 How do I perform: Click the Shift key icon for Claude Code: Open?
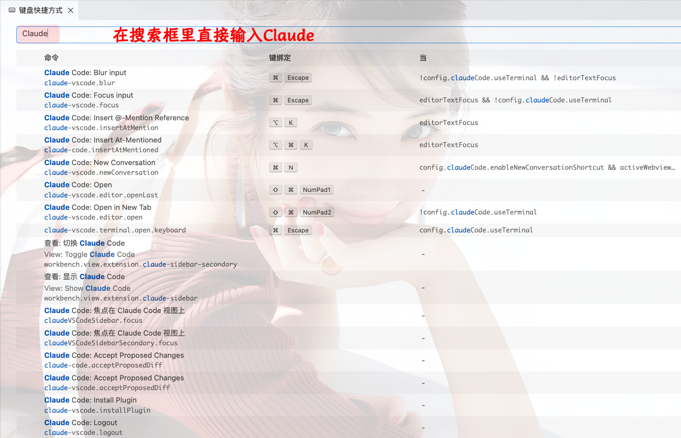tap(275, 190)
